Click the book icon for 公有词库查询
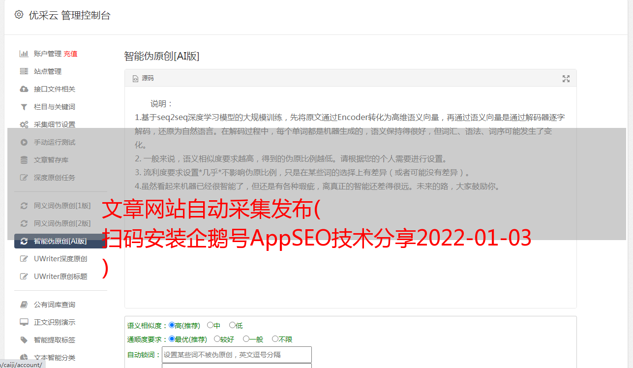Viewport: 633px width, 368px height. click(24, 305)
